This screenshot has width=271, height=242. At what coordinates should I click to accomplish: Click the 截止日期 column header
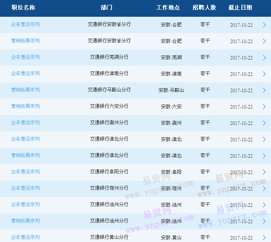tap(240, 8)
